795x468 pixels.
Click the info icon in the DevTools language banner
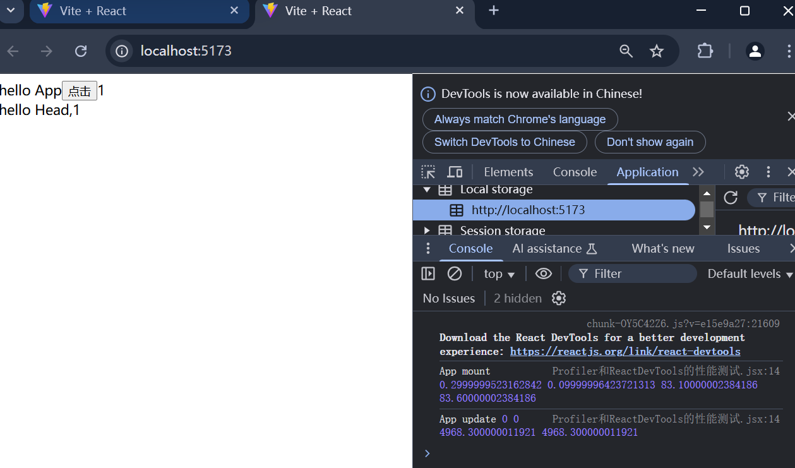[x=428, y=94]
